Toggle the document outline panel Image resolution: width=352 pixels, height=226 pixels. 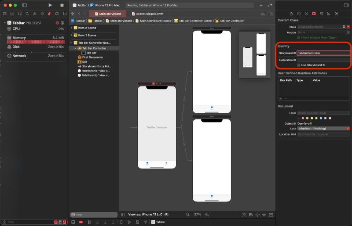tap(123, 214)
